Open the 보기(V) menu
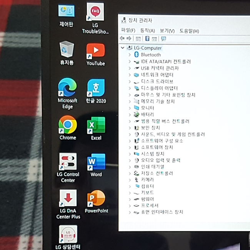Viewport: 250px width, 250px height. (x=167, y=31)
